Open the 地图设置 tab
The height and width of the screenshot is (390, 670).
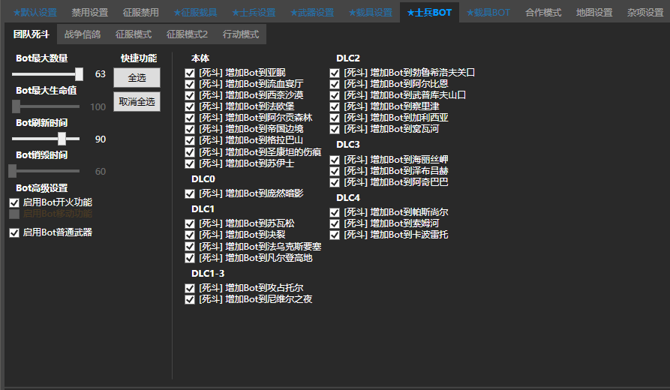(x=594, y=13)
